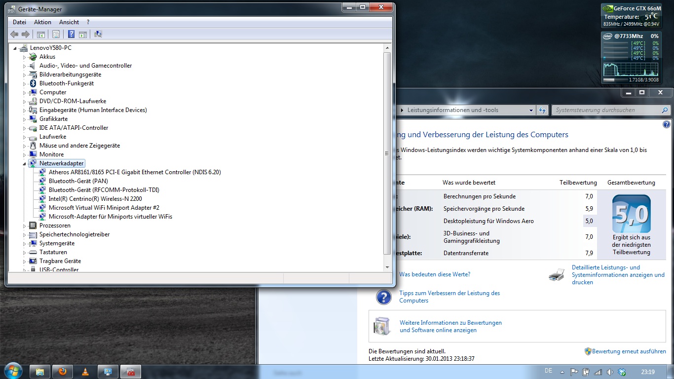674x379 pixels.
Task: Click the Leistungsinformationen und -tools breadcrumb
Action: point(453,110)
